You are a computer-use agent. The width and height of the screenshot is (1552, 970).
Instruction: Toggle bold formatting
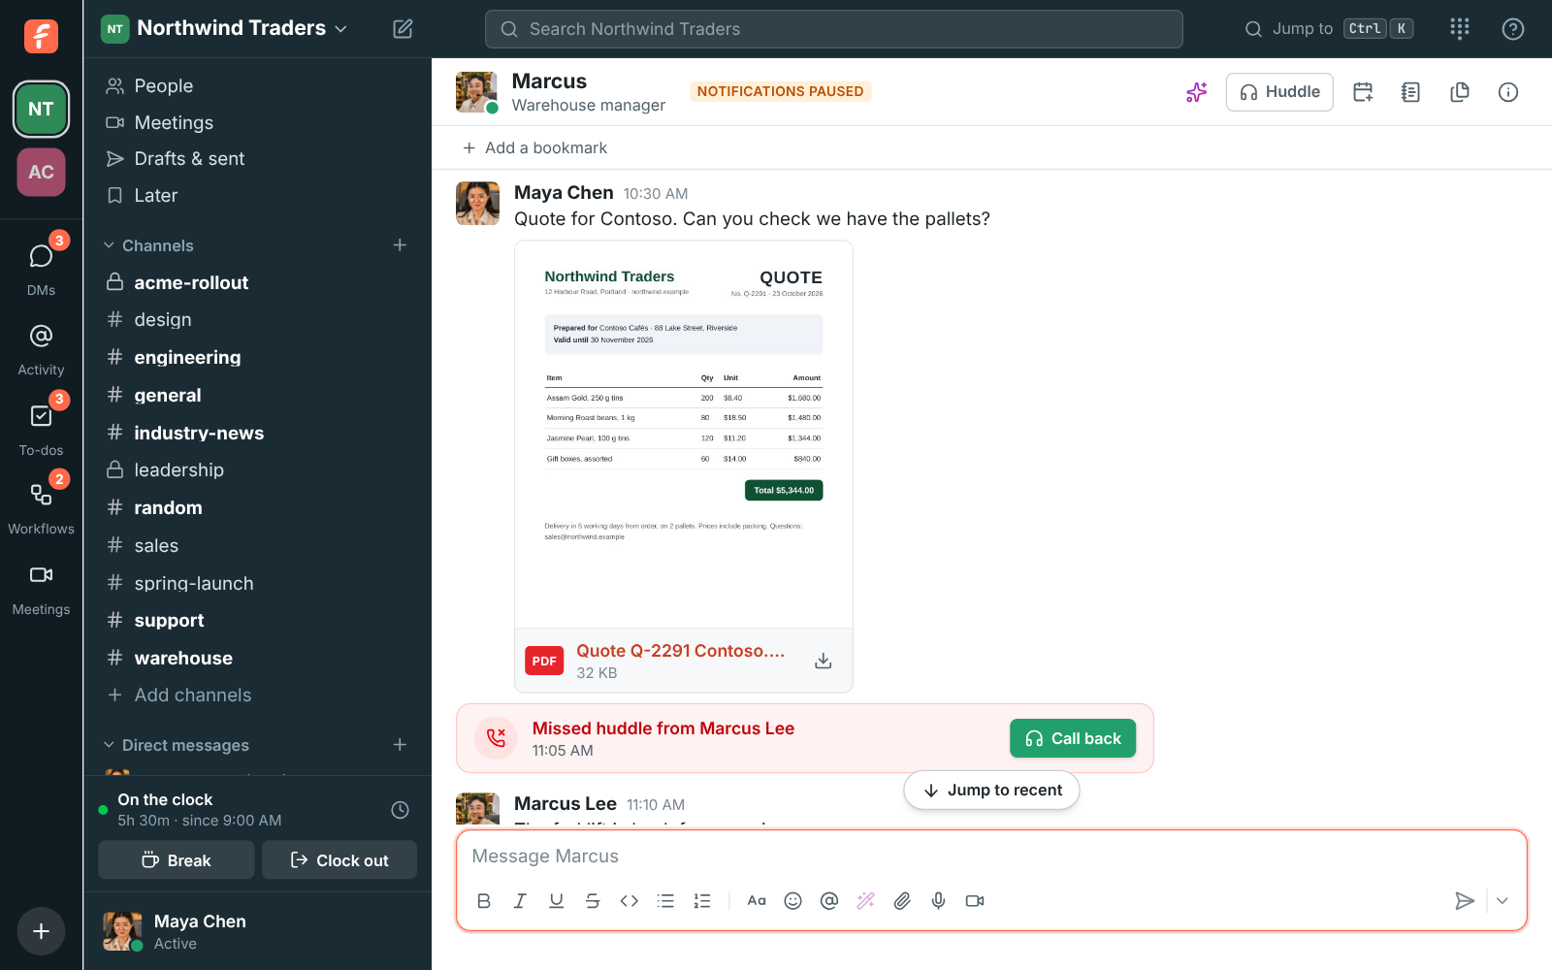[x=484, y=901]
